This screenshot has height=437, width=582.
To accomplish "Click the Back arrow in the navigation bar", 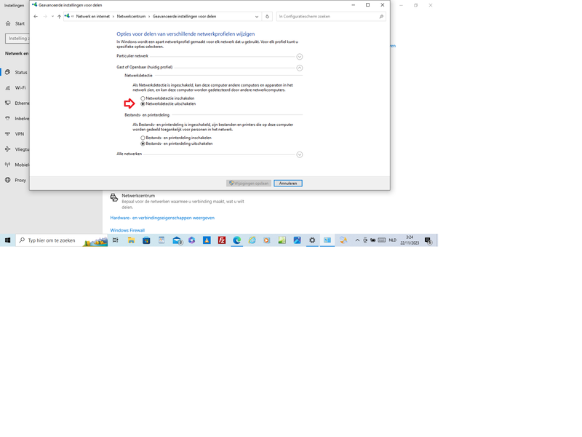I will coord(36,16).
